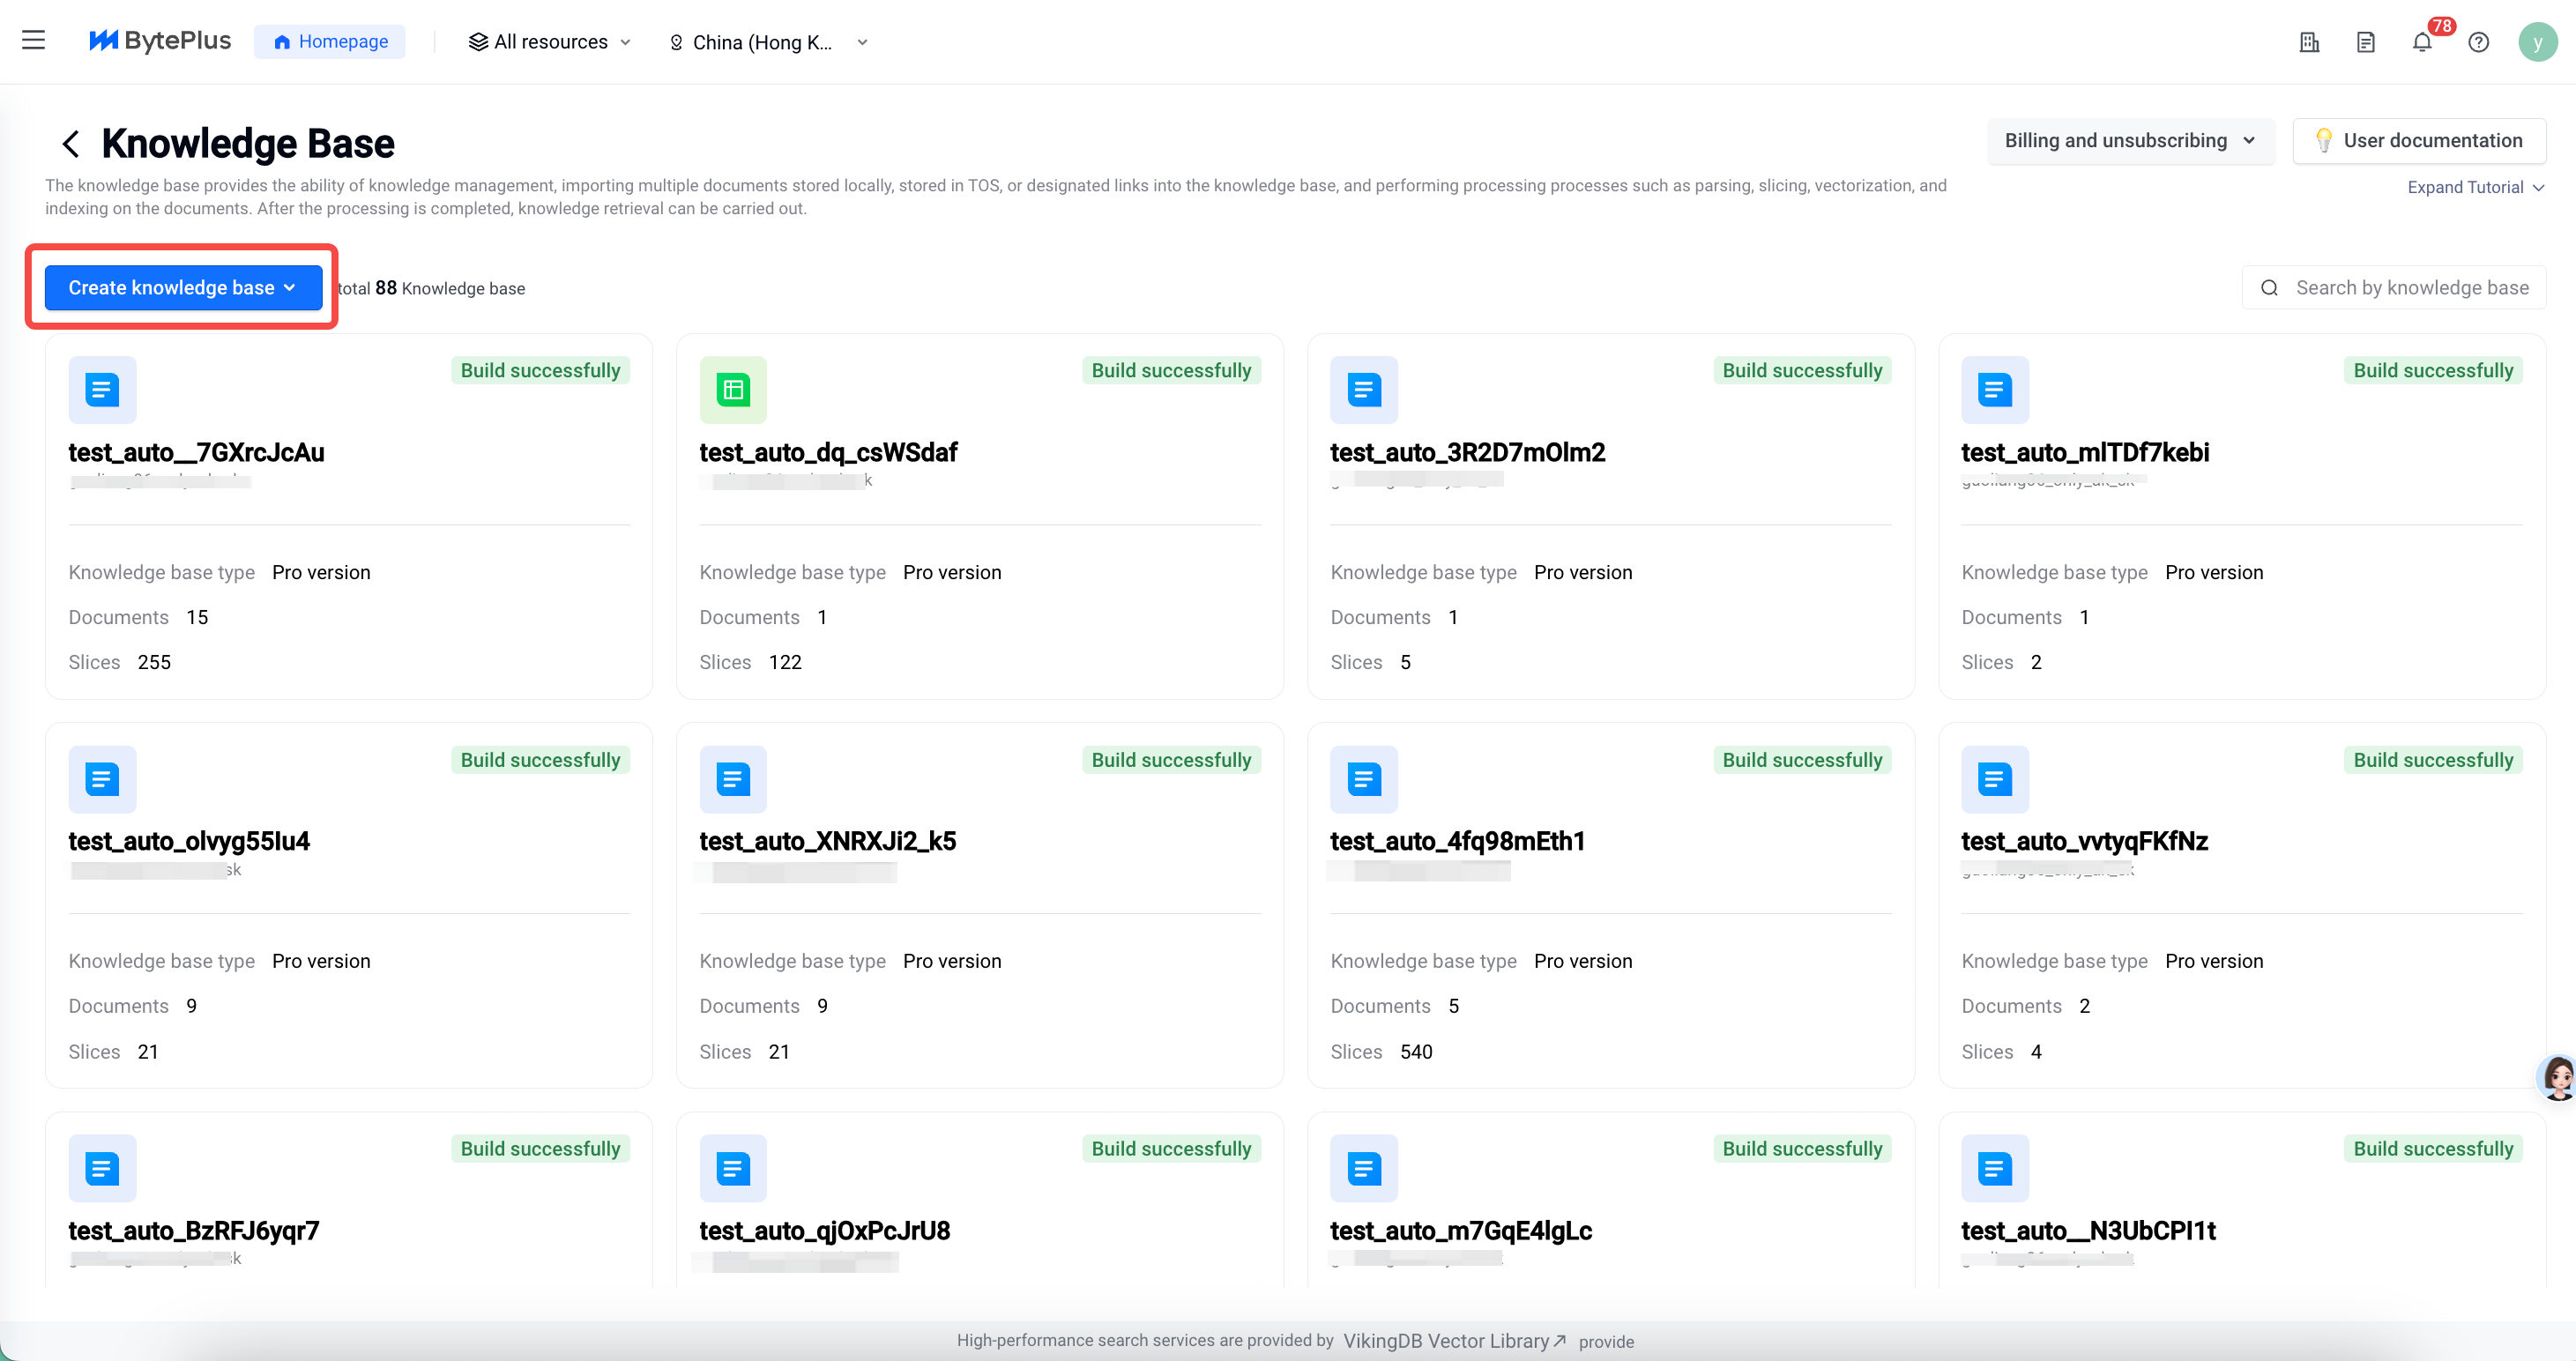Click the green table icon of test_auto_dq_csWSdaf
This screenshot has width=2576, height=1361.
[x=733, y=390]
